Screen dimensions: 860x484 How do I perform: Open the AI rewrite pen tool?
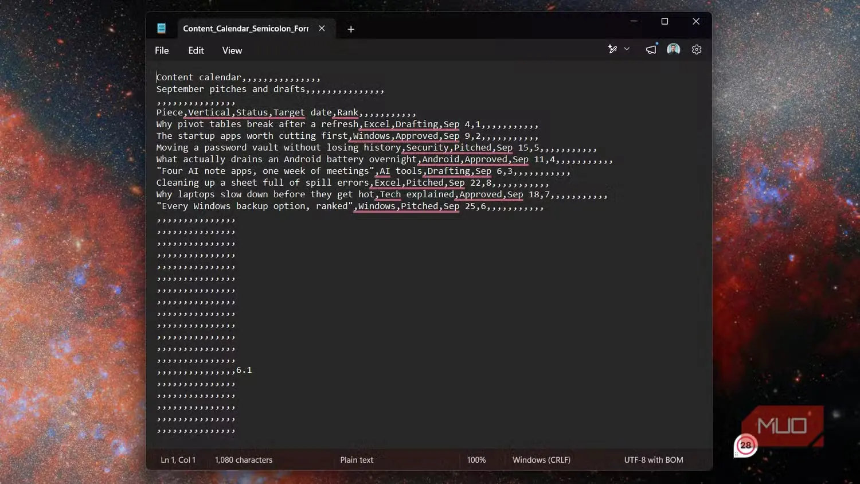(x=612, y=49)
